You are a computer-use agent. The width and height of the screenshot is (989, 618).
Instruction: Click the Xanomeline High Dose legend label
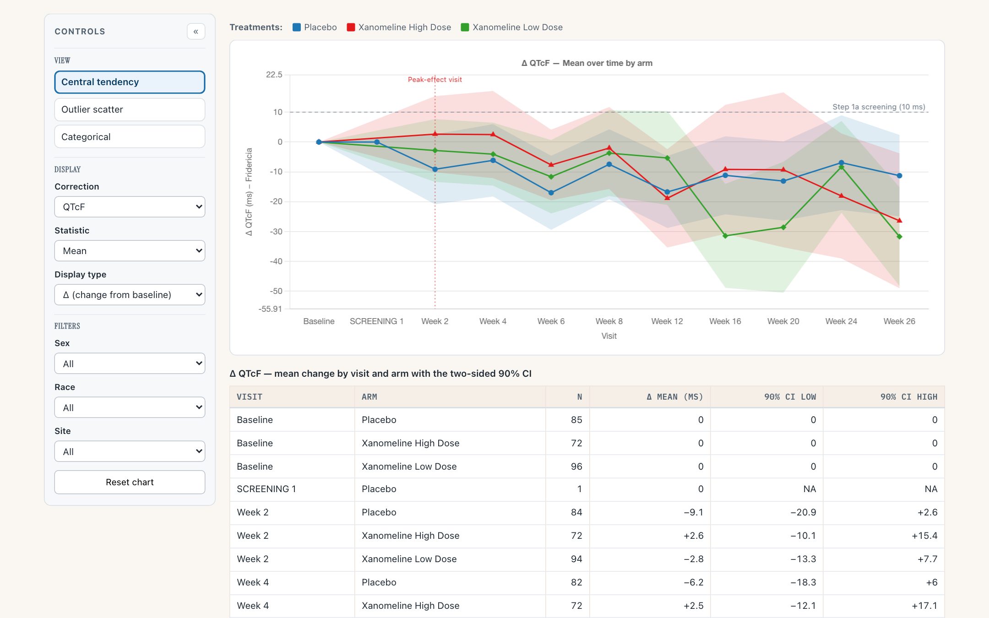405,27
